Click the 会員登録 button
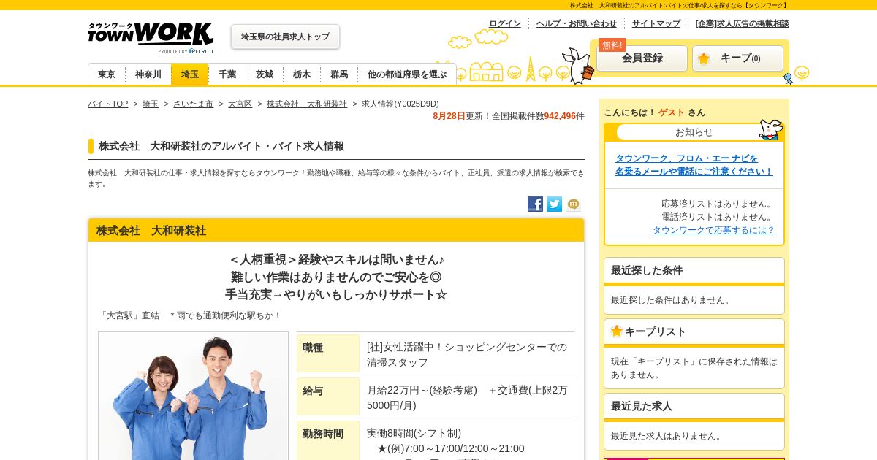 pos(642,58)
